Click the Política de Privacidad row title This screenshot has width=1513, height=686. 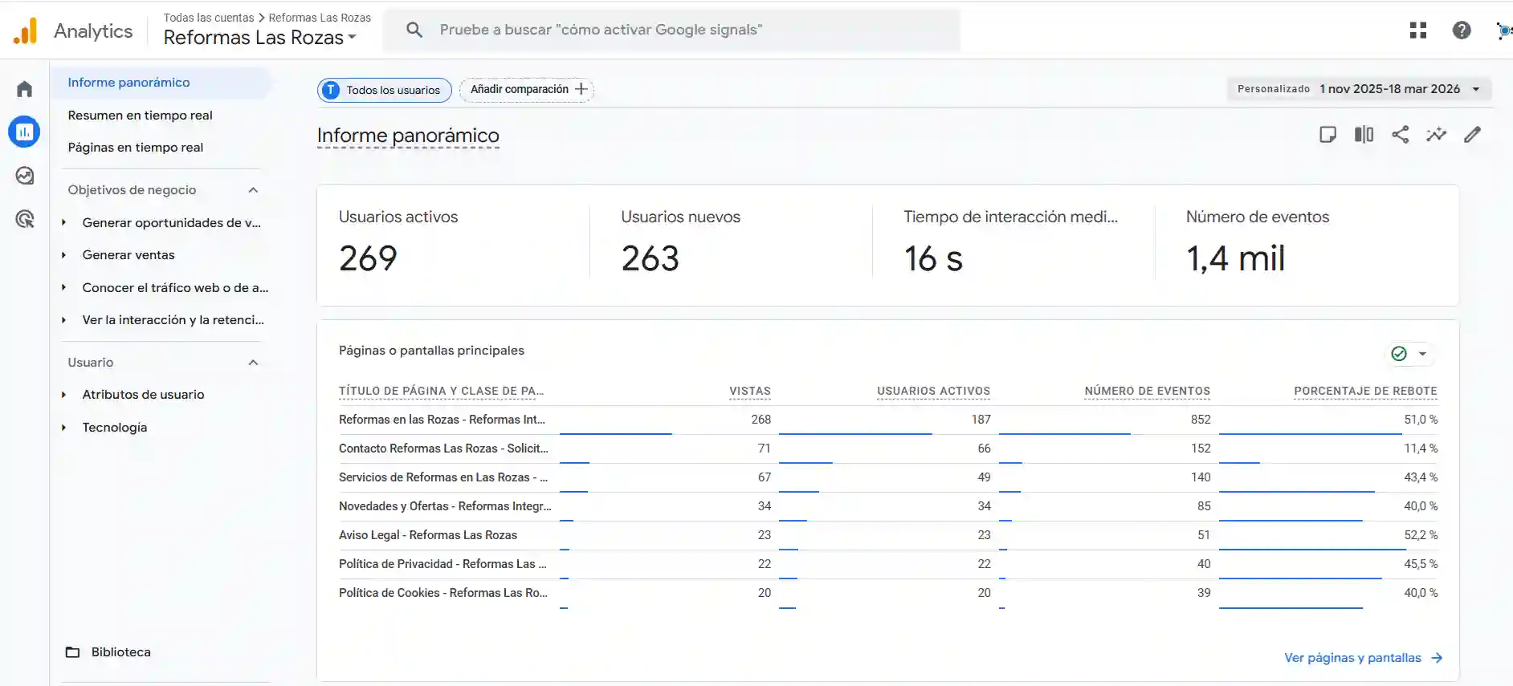[442, 564]
